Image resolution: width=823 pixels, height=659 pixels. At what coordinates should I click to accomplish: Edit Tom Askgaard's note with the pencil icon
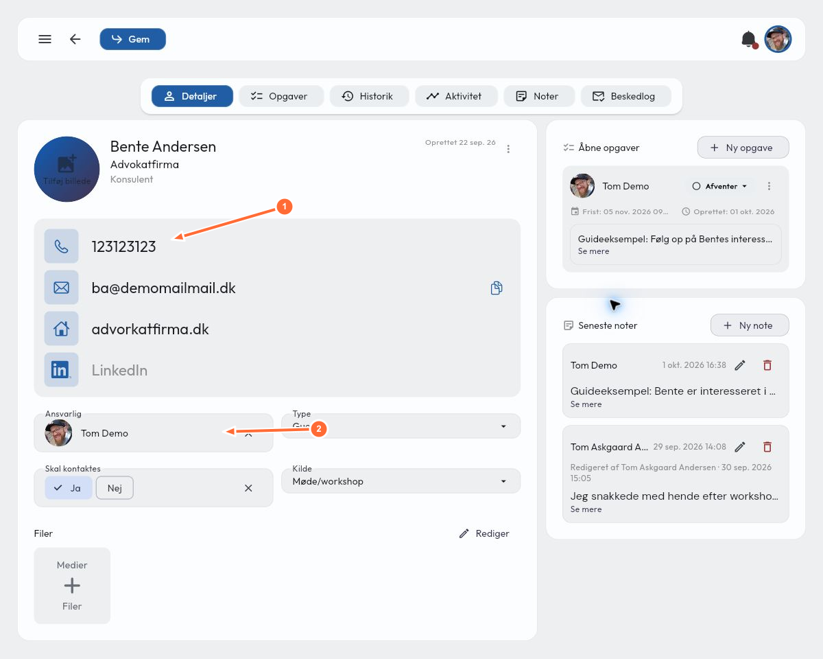[x=740, y=447]
